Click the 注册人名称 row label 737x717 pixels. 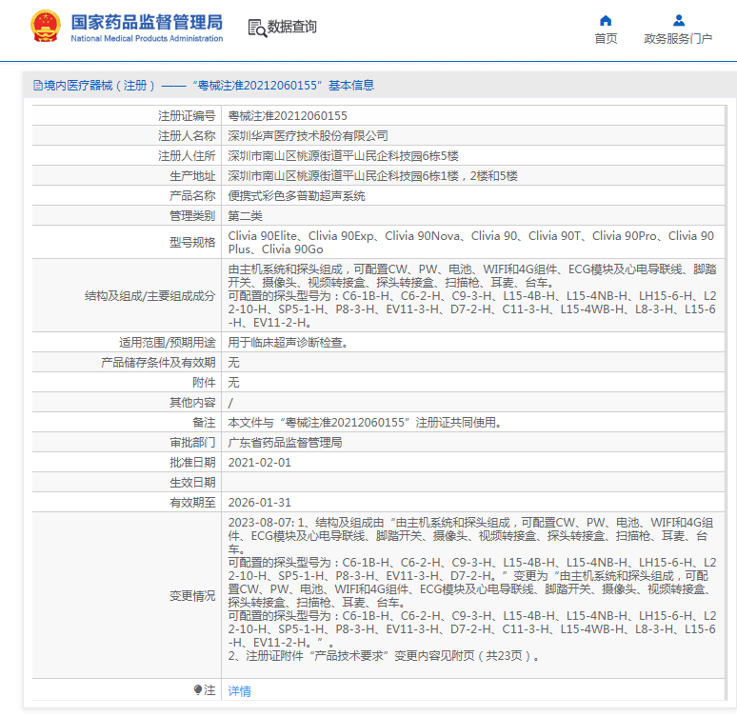tap(187, 136)
